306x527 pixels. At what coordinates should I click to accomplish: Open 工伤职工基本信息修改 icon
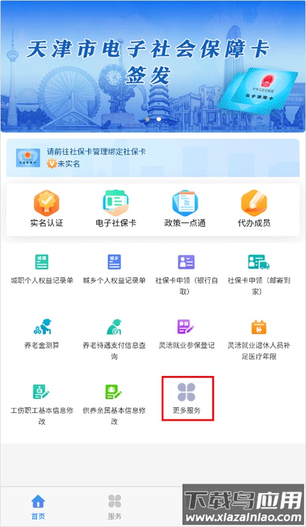tap(41, 391)
